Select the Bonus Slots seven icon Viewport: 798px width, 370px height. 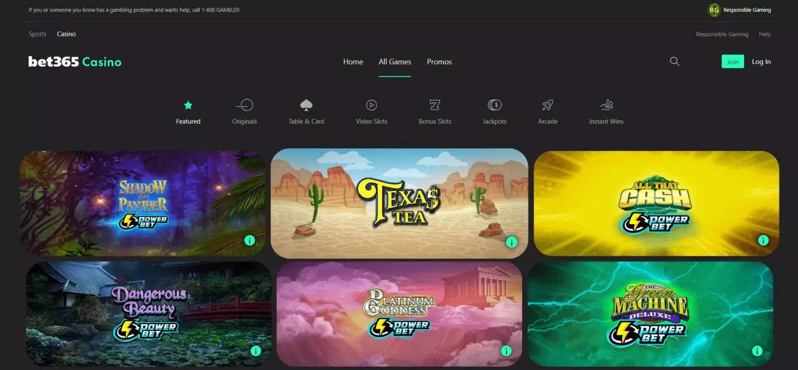pos(435,105)
